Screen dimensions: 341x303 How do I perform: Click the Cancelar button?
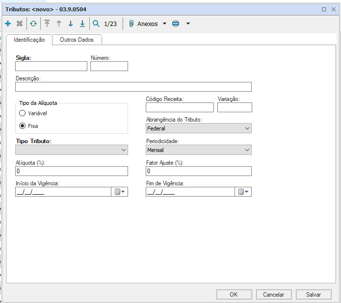[274, 295]
